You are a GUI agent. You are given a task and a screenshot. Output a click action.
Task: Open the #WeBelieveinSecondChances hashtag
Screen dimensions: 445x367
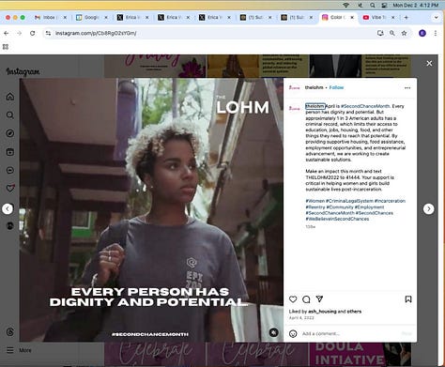click(x=337, y=219)
